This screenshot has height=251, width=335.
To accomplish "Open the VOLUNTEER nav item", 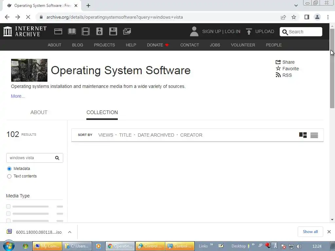I will pos(243,45).
